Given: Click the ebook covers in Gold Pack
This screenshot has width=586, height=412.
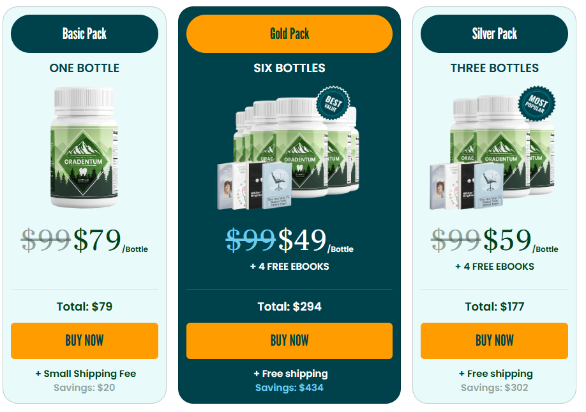Looking at the screenshot, I should pos(255,186).
